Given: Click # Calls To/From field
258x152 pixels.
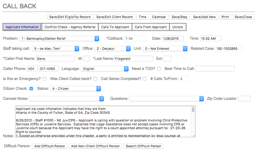Looking at the screenshot, I should click(184, 79).
